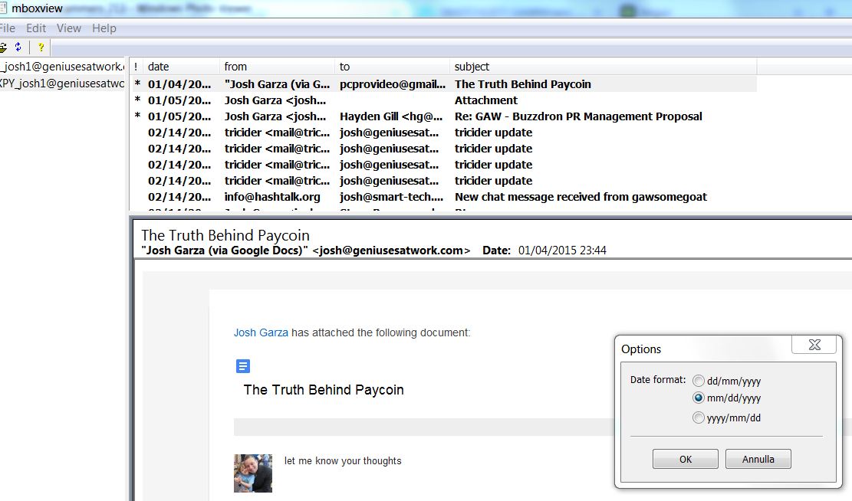852x501 pixels.
Task: Click the mboxview title bar text
Action: pos(37,8)
